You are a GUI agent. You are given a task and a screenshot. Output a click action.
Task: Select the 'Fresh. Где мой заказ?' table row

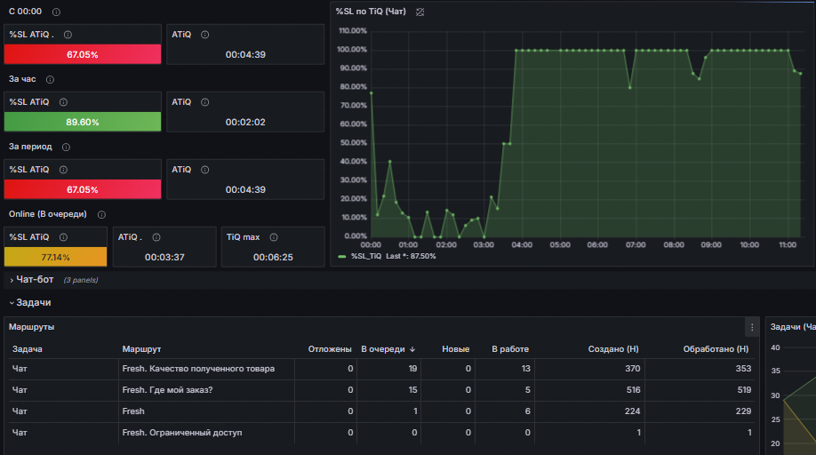point(381,390)
